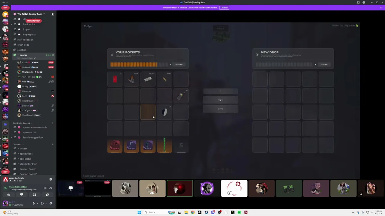This screenshot has height=216, width=385.
Task: Open Windows Start menu
Action: click(x=139, y=212)
